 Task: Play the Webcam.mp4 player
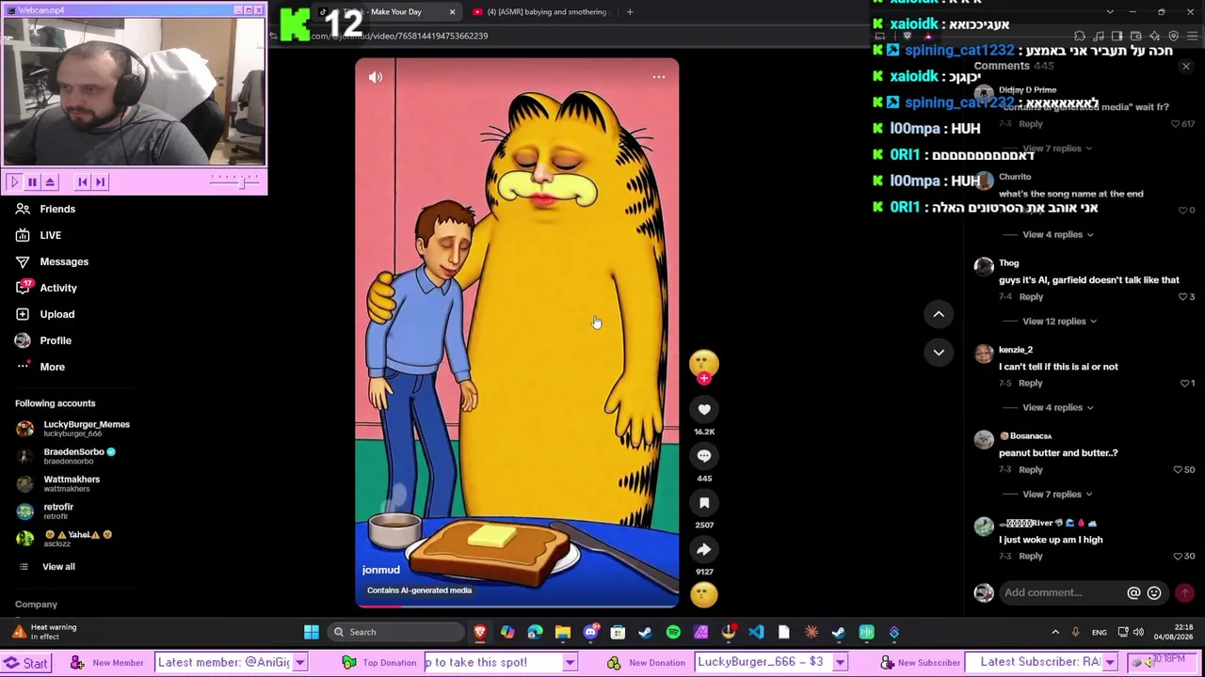13,182
